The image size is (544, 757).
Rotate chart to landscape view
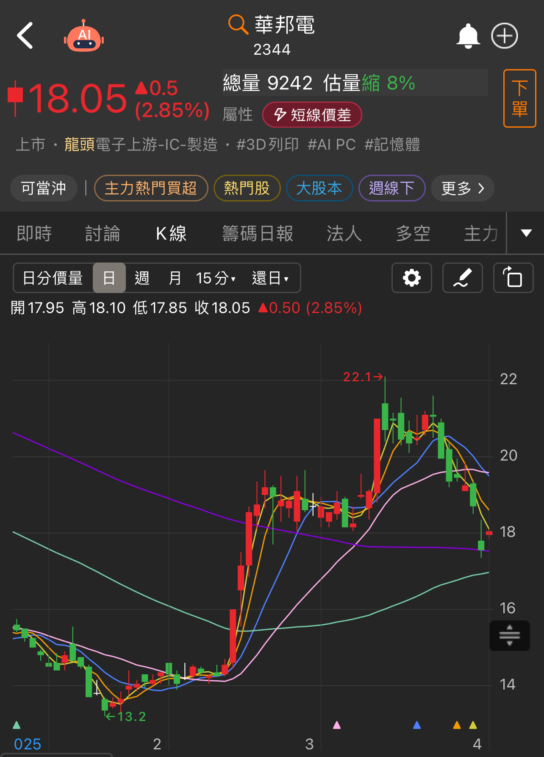point(513,278)
